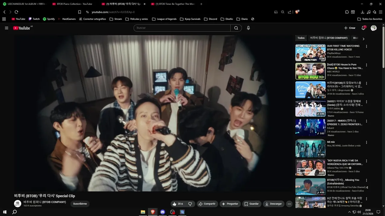The height and width of the screenshot is (216, 385).
Task: Go back with browser back arrow
Action: click(4, 12)
